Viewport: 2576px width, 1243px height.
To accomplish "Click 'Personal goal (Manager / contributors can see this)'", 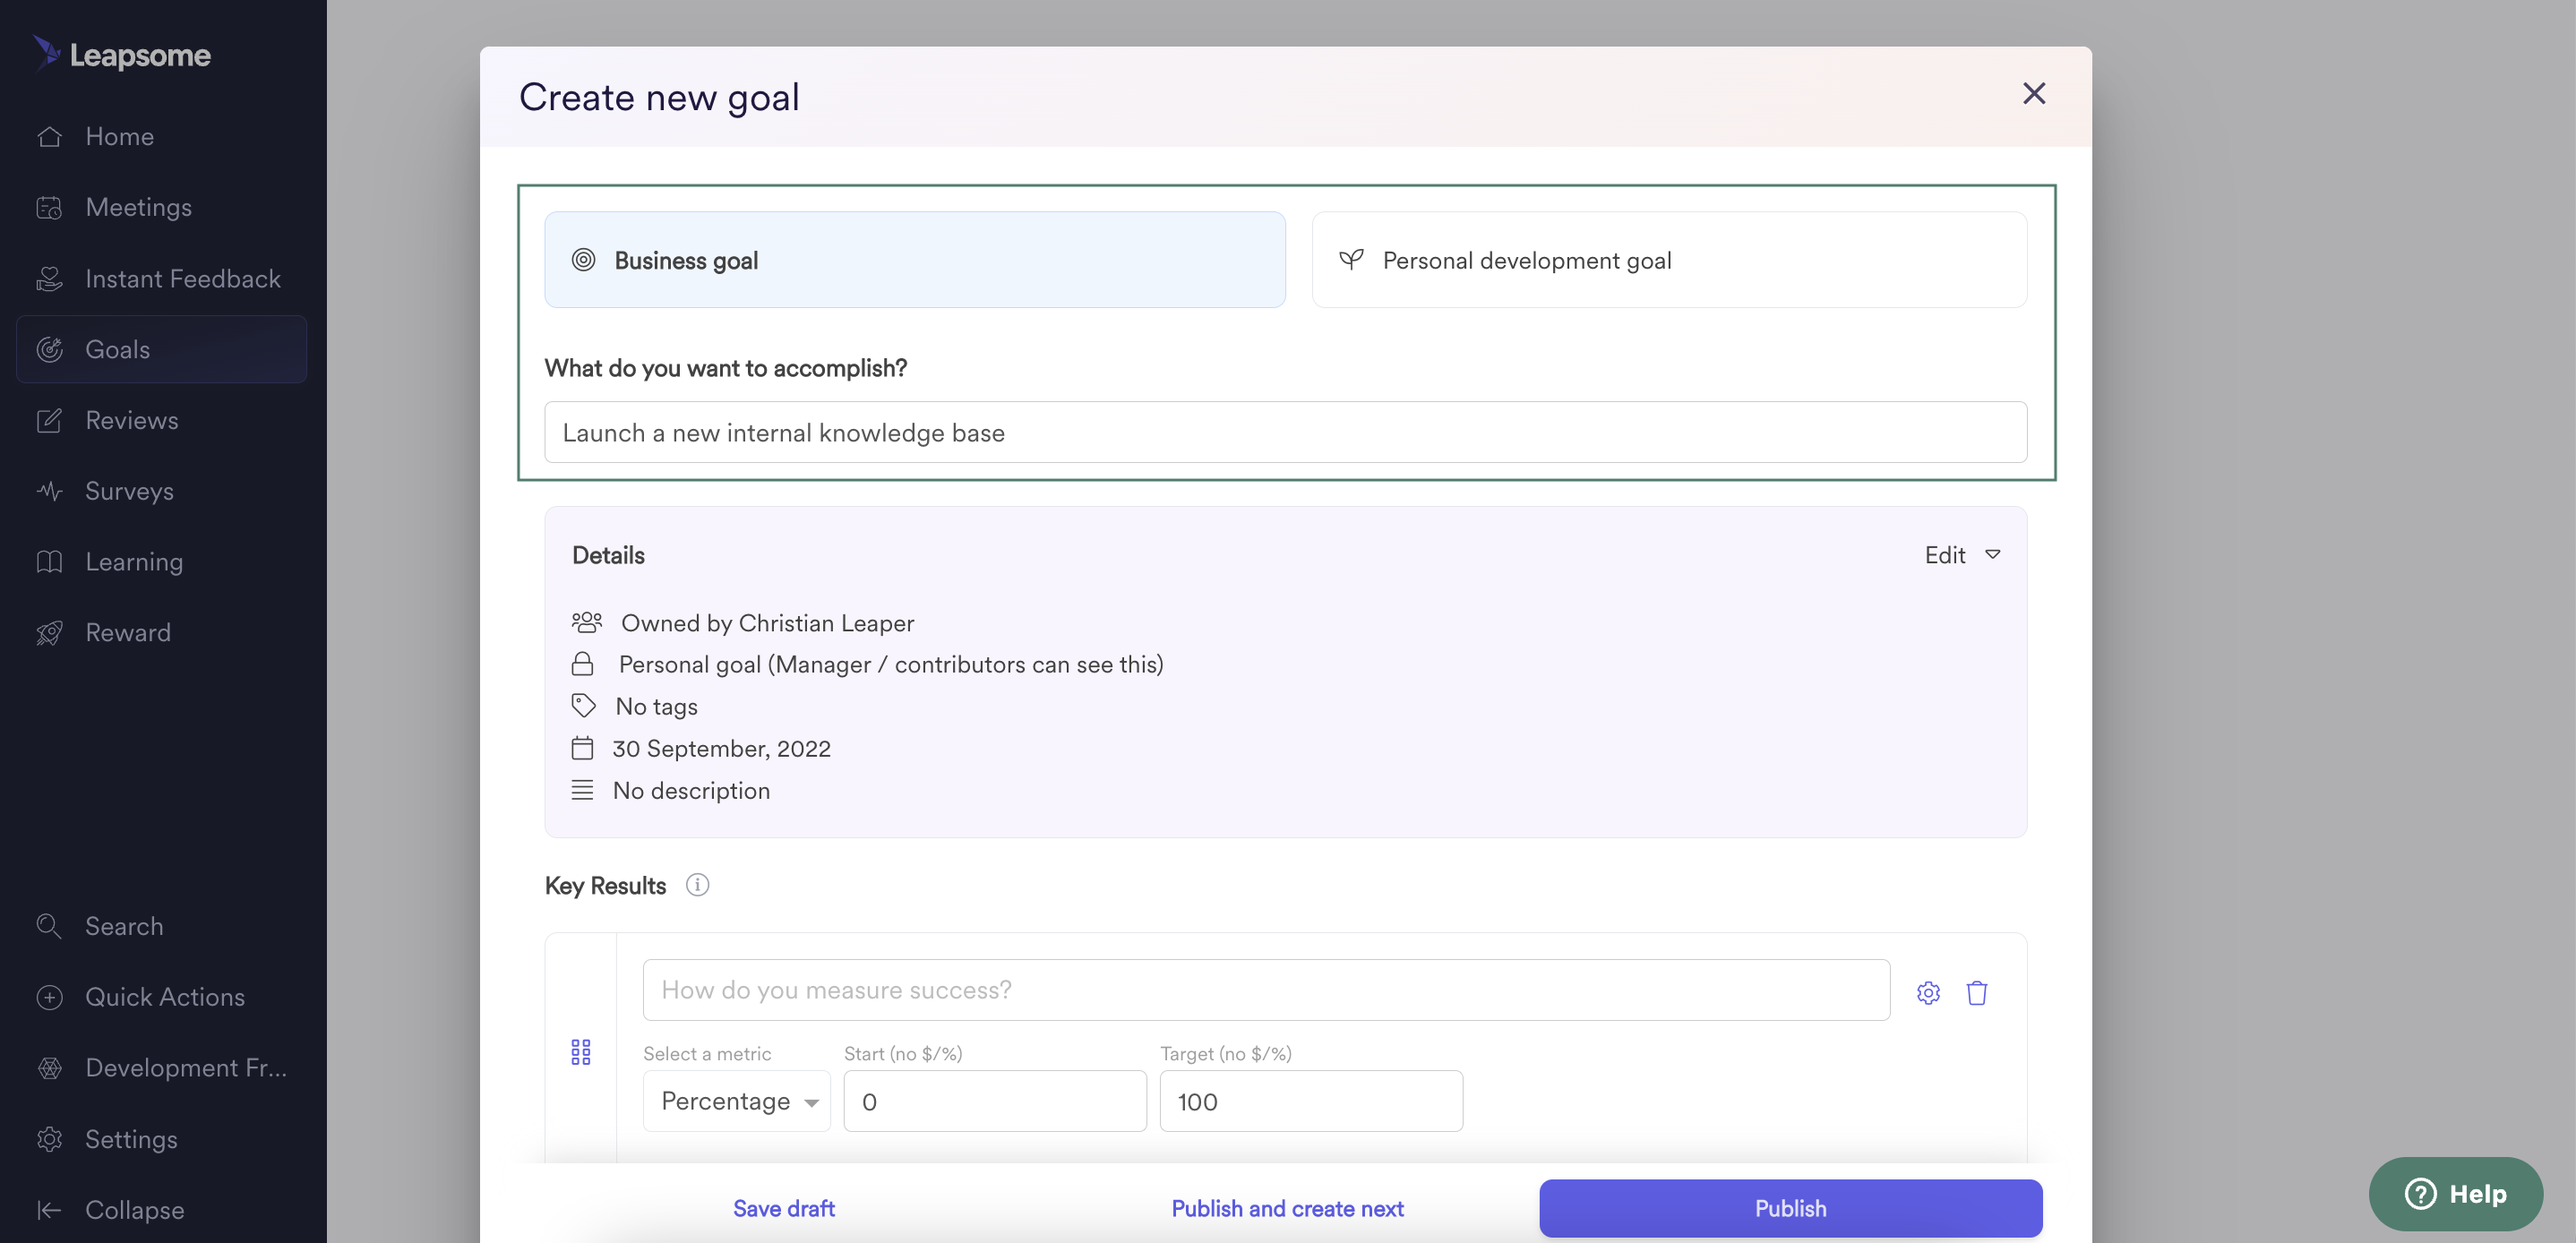I will (x=891, y=665).
